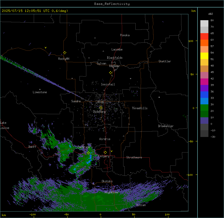This screenshot has width=224, height=218.
Task: Pick the slate 0-10 dBZ legend swatch
Action: tap(204, 121)
